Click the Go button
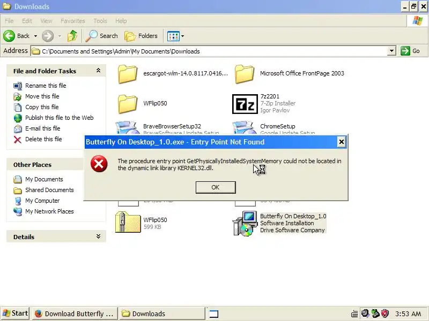Screen dimensions: 429x321 pos(410,51)
